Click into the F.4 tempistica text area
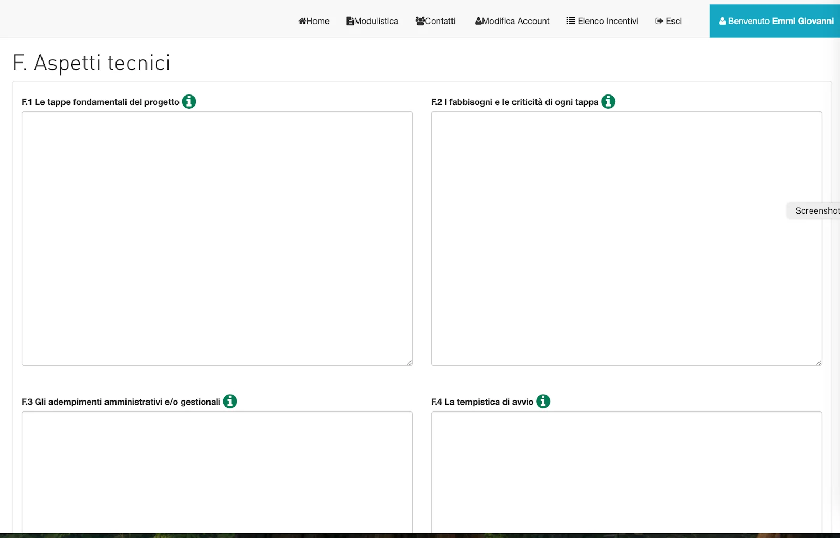Viewport: 840px width, 538px height. click(626, 471)
